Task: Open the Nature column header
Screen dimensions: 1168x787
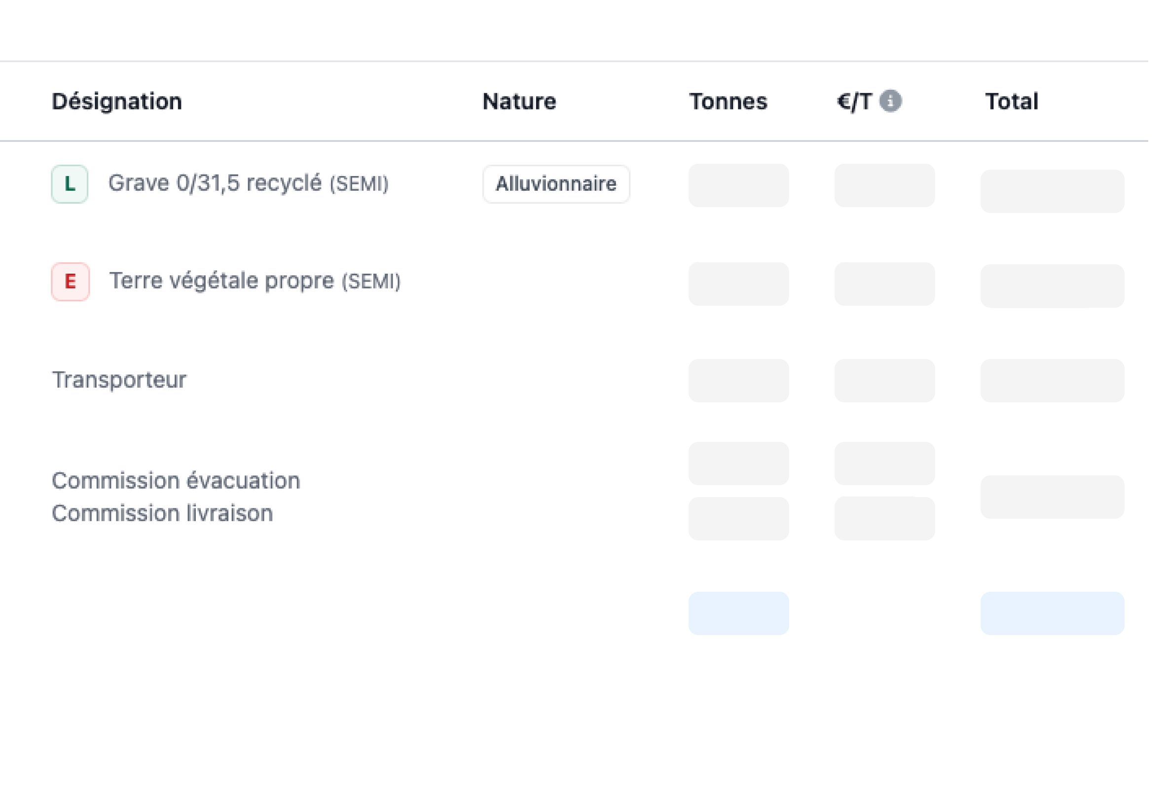Action: click(518, 102)
